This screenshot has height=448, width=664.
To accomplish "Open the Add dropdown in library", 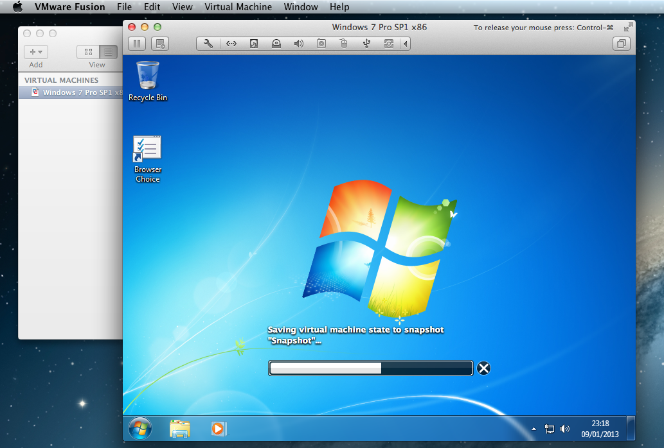I will point(36,52).
